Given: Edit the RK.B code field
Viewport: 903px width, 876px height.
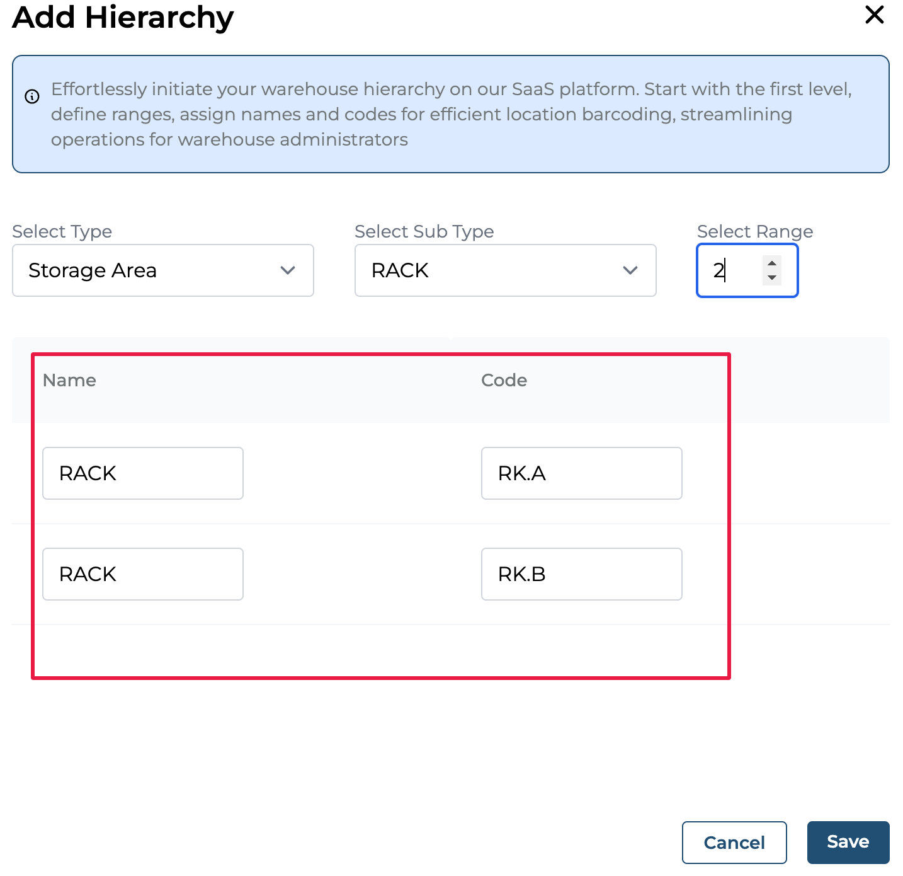Looking at the screenshot, I should 581,574.
